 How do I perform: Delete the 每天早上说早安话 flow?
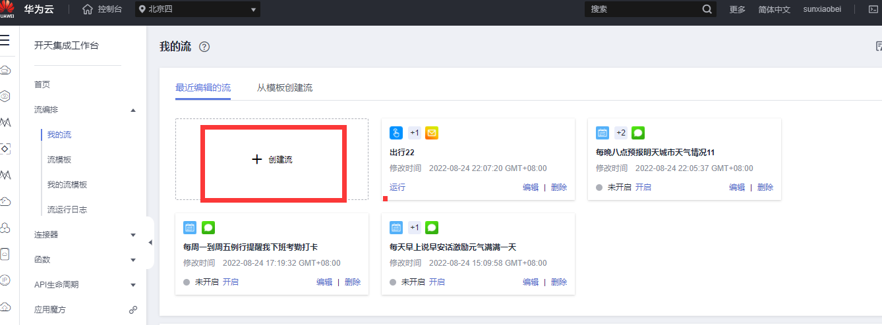pos(559,282)
